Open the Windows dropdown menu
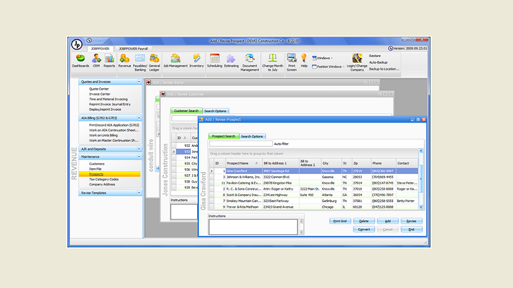 [323, 58]
